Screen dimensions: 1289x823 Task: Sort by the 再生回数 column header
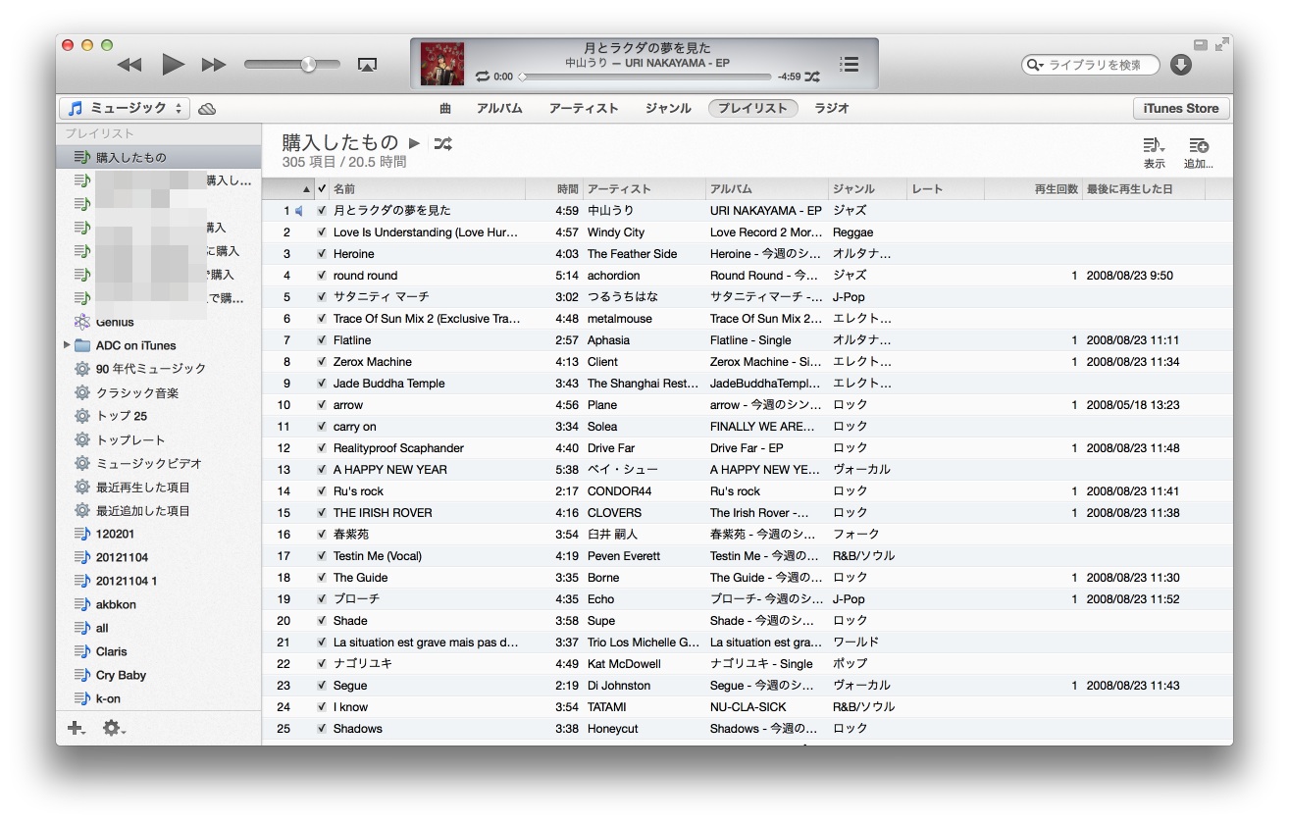pos(1033,188)
